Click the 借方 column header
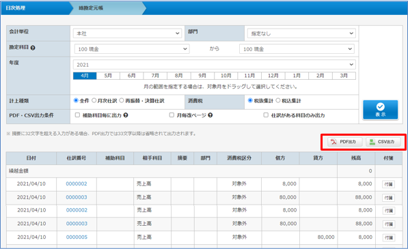Viewport: 408px width, 249px height. click(280, 158)
